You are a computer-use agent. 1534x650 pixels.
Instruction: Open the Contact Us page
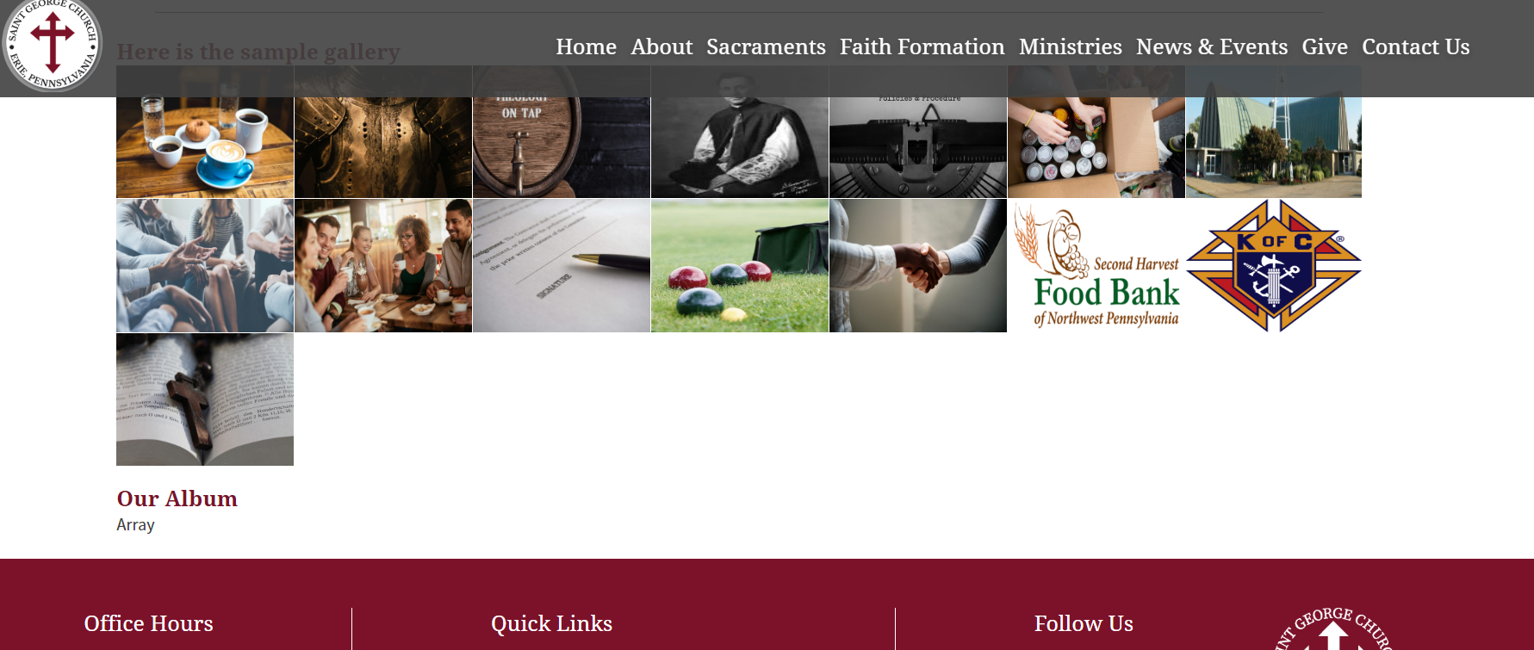point(1415,46)
